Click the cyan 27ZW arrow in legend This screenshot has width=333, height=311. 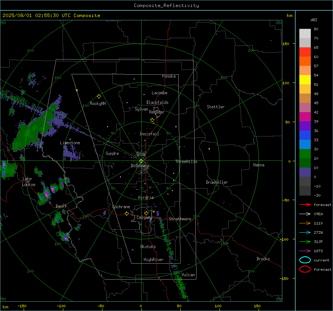tap(305, 233)
